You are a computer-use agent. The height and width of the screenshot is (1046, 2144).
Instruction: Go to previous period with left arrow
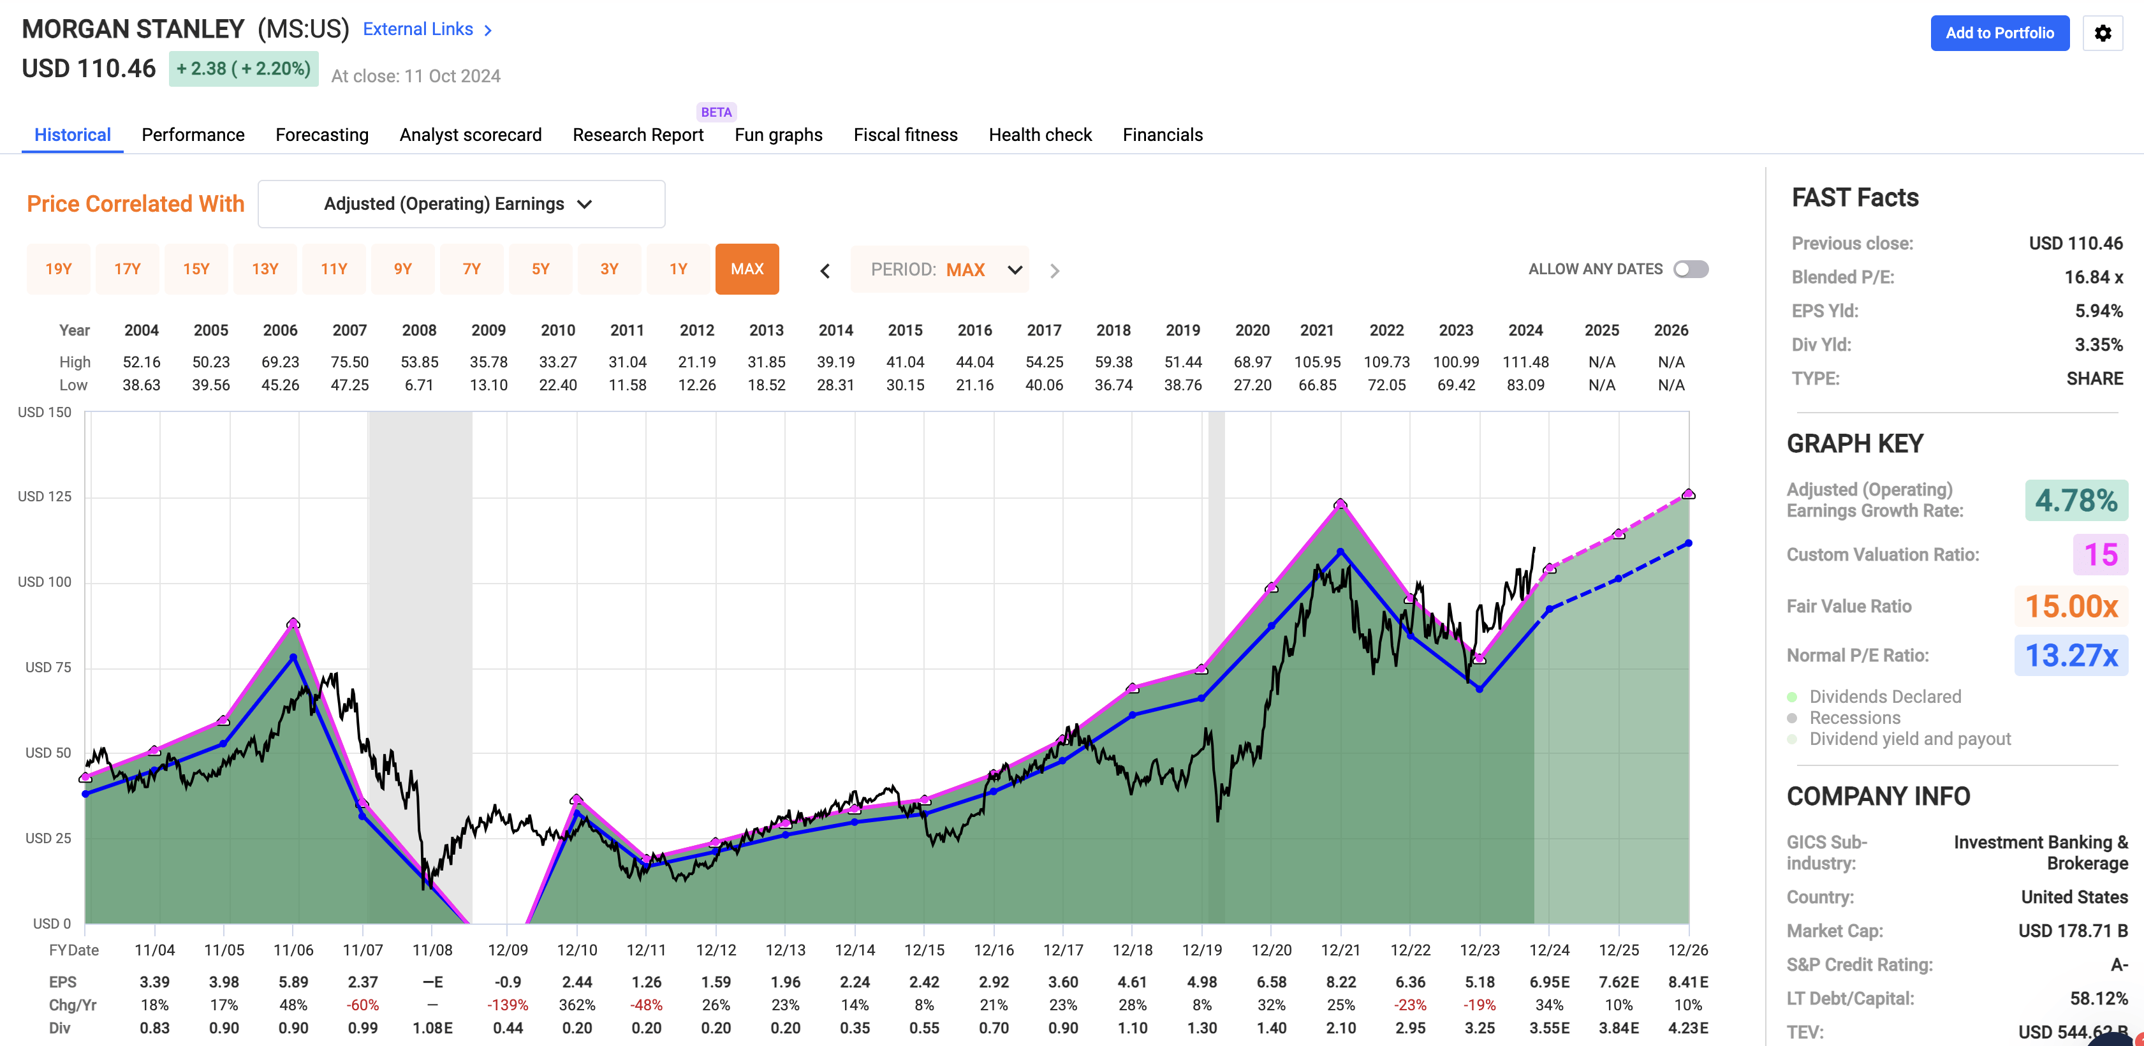pyautogui.click(x=825, y=270)
